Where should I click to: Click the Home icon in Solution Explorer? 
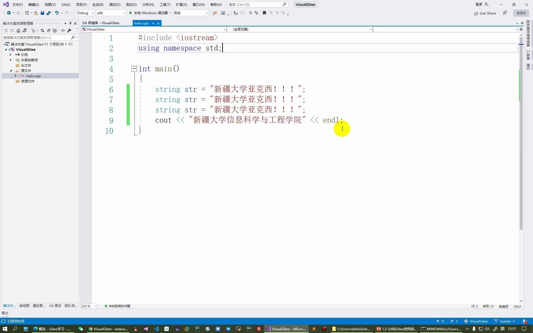point(18,31)
